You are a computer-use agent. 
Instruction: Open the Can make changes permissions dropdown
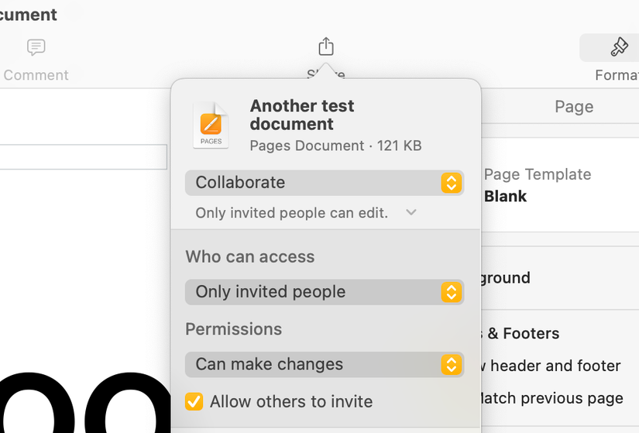(x=324, y=364)
